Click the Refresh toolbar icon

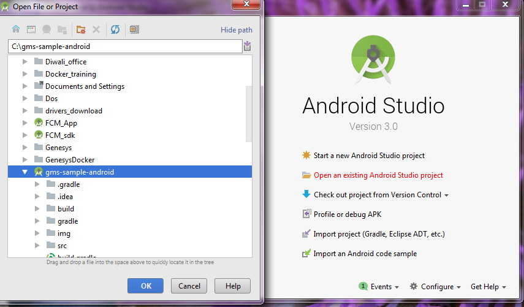click(x=115, y=29)
